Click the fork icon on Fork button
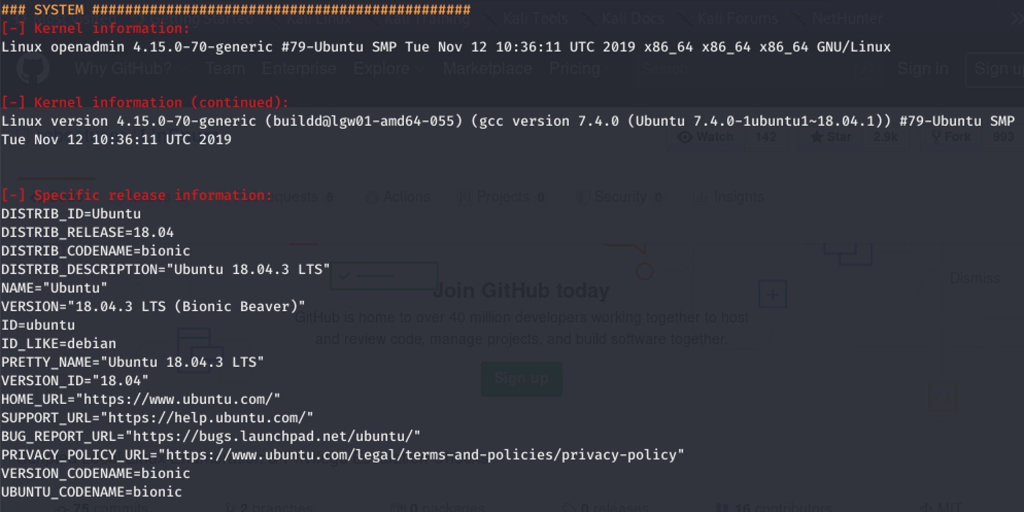 tap(936, 137)
